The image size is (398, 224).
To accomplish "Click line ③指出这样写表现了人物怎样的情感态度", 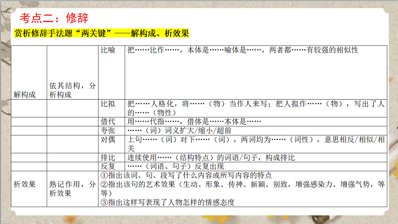I will click(x=167, y=202).
